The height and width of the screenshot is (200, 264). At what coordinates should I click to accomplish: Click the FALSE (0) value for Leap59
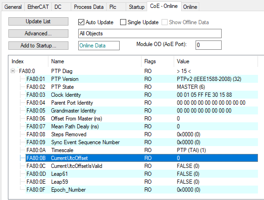click(188, 182)
